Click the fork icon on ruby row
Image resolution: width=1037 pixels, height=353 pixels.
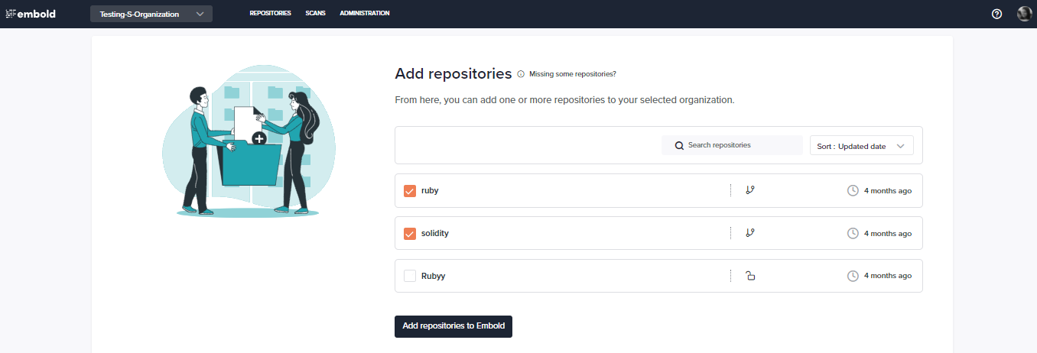(x=750, y=190)
